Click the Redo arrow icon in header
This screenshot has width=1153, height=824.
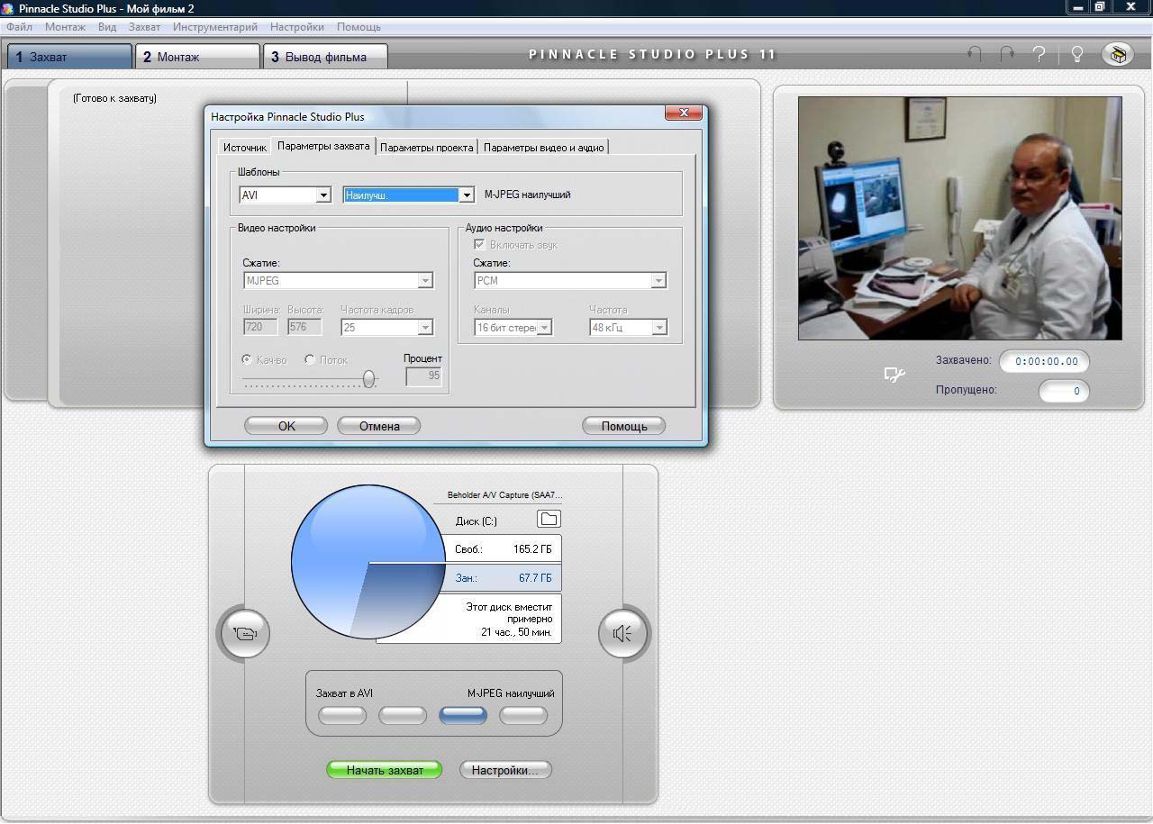(1007, 54)
